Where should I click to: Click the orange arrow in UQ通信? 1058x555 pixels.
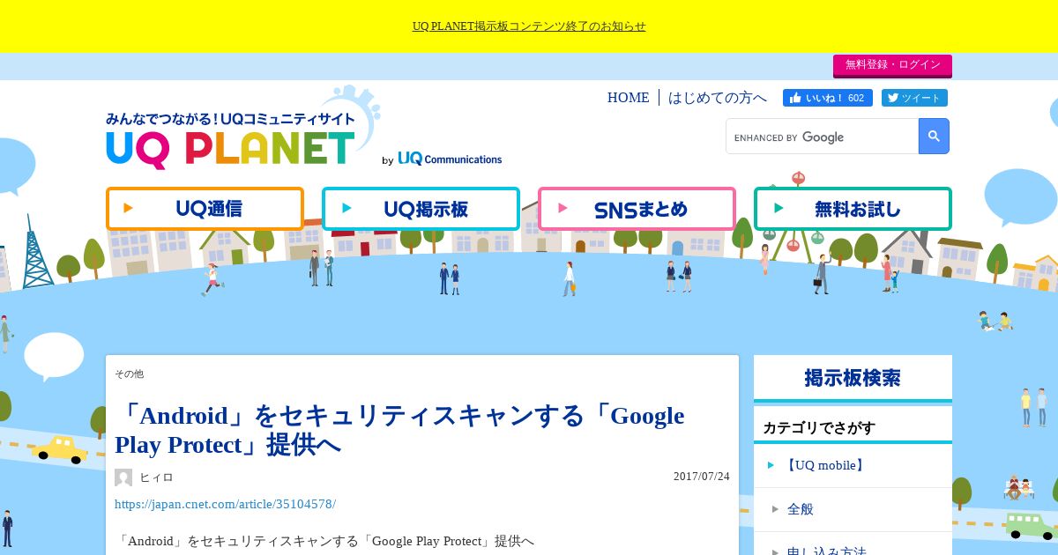click(129, 208)
